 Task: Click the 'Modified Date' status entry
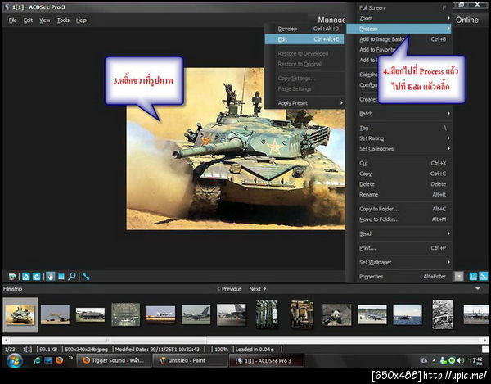tap(157, 350)
